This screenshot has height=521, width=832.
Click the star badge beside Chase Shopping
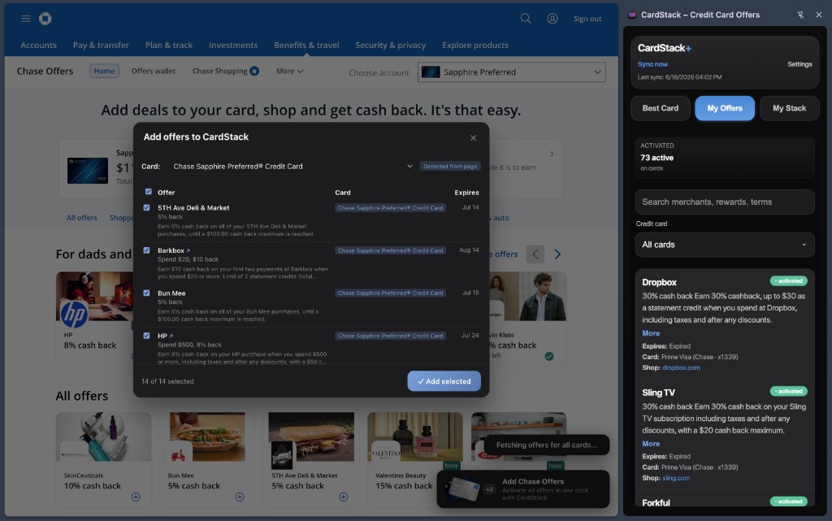(x=254, y=71)
